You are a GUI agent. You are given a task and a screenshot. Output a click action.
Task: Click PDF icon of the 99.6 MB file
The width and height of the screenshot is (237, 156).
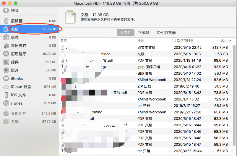pyautogui.click(x=63, y=60)
